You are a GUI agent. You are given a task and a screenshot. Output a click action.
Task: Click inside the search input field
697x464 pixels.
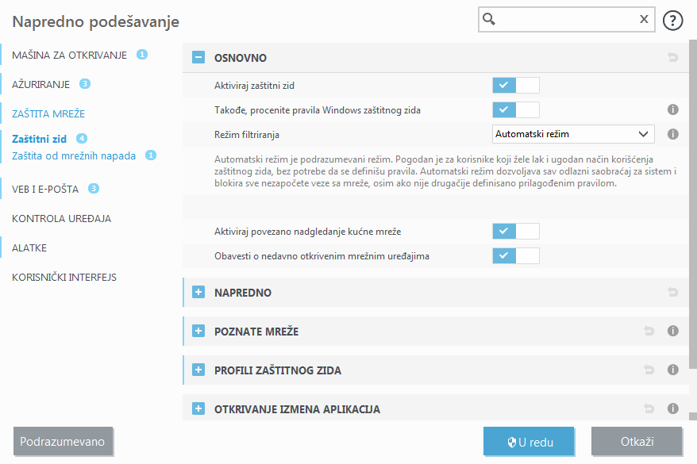[x=565, y=20]
